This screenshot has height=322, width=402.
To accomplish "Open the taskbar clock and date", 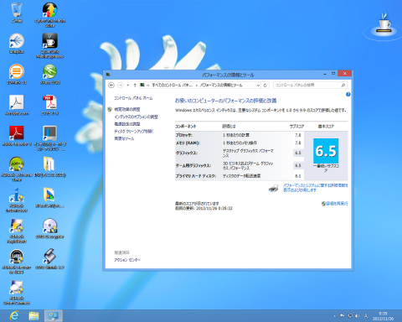I will click(x=383, y=316).
